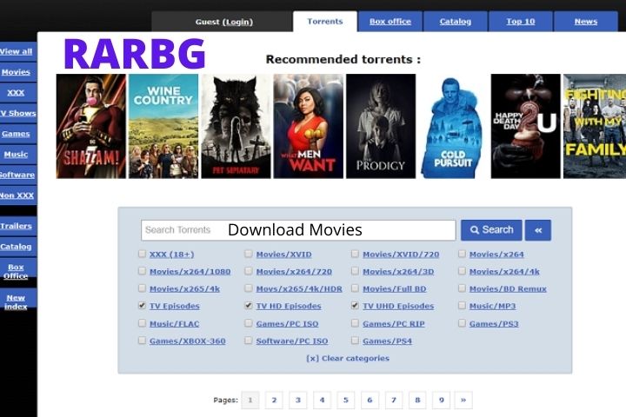Uncheck the TV Episodes checkbox
Image resolution: width=626 pixels, height=417 pixels.
pos(142,306)
